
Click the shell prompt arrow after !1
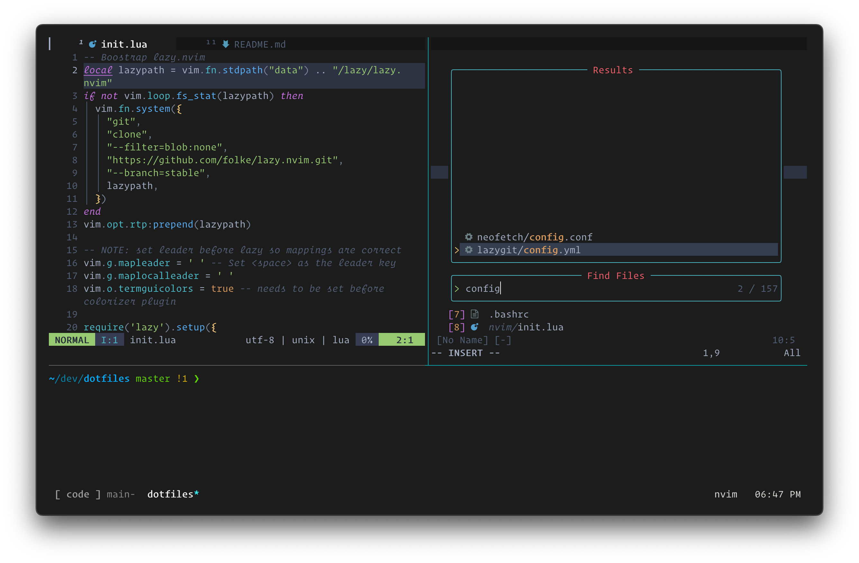(196, 378)
